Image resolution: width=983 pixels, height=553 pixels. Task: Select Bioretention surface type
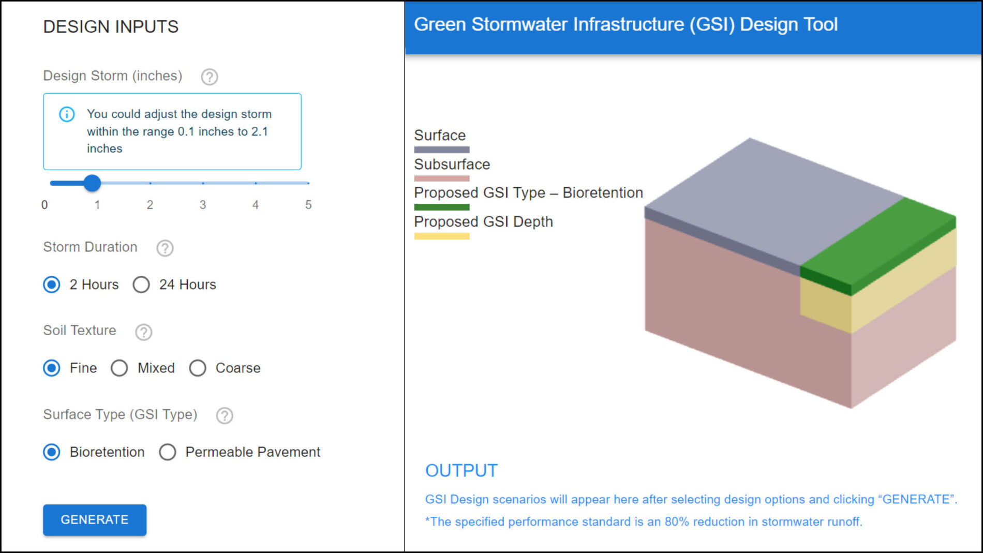pyautogui.click(x=52, y=452)
